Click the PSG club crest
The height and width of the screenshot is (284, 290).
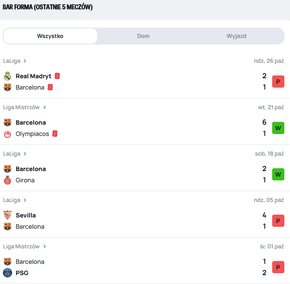point(7,273)
